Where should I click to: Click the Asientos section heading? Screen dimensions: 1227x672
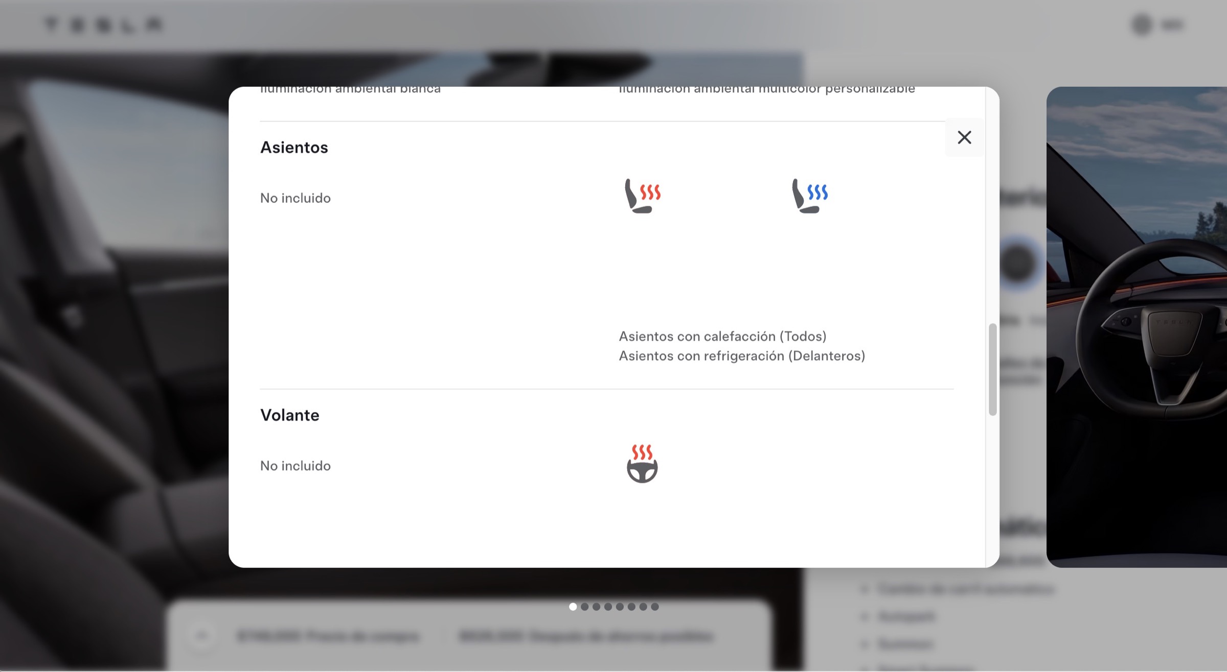(294, 148)
